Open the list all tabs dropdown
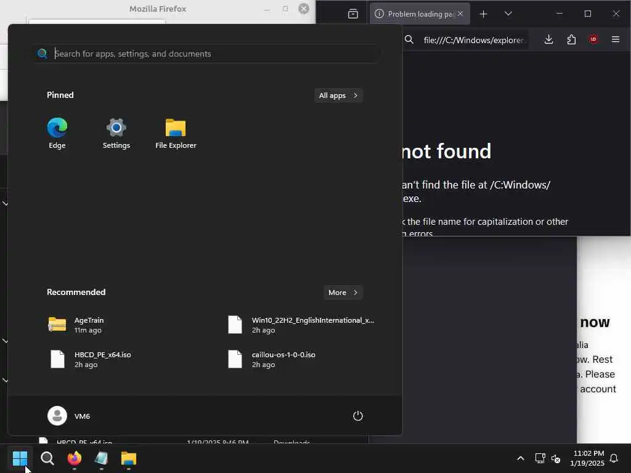631x473 pixels. click(508, 14)
